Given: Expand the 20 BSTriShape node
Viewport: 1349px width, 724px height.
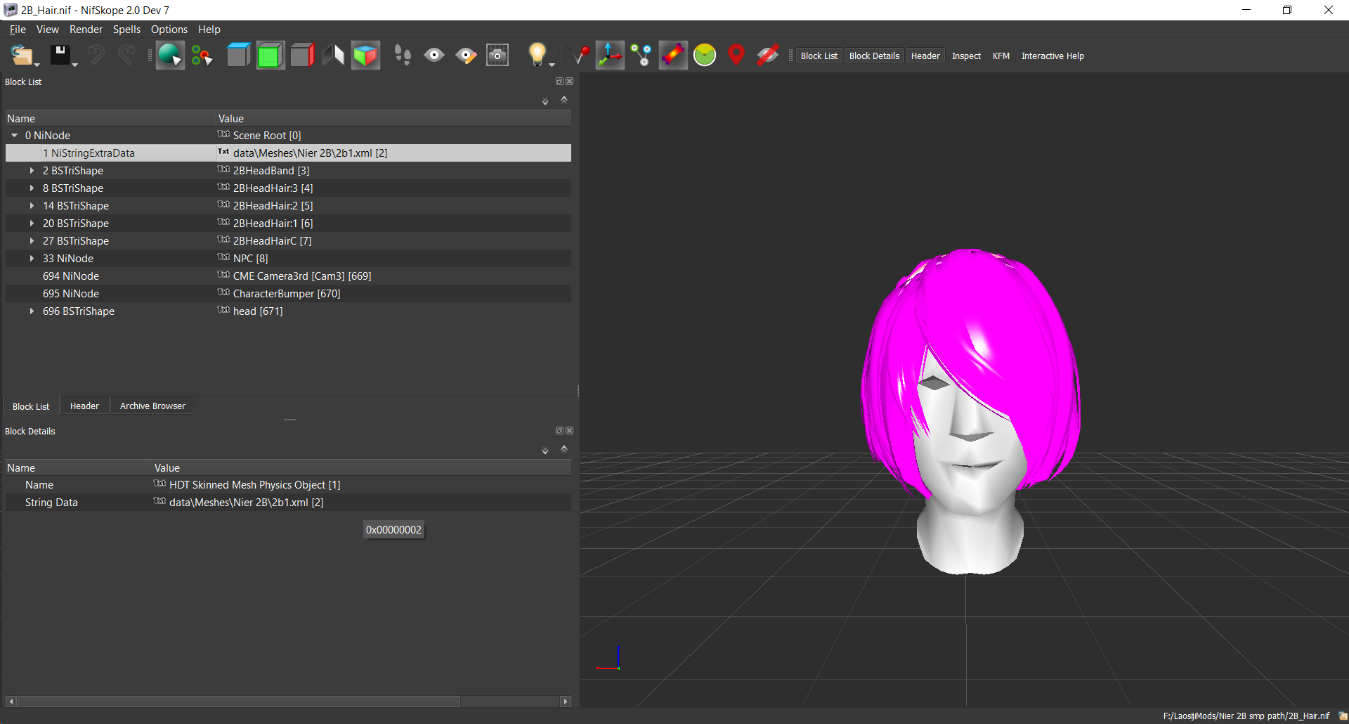Looking at the screenshot, I should (32, 223).
